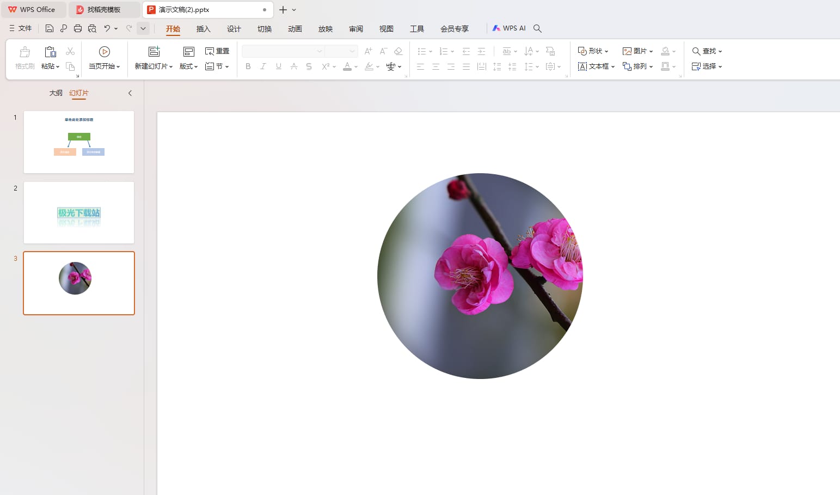The image size is (840, 495).
Task: Click the Clear Formatting eraser icon
Action: coord(398,51)
